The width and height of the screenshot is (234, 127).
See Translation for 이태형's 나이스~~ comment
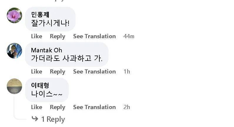[94, 107]
